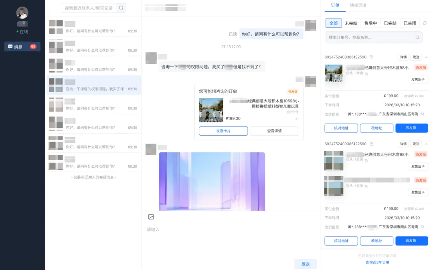Collapse the first order with its chevron

(x=426, y=57)
